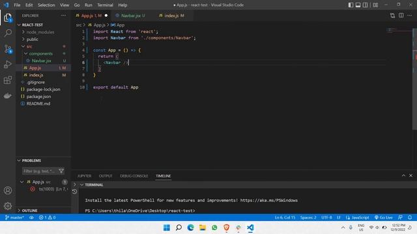Open the Source Control view

8,49
